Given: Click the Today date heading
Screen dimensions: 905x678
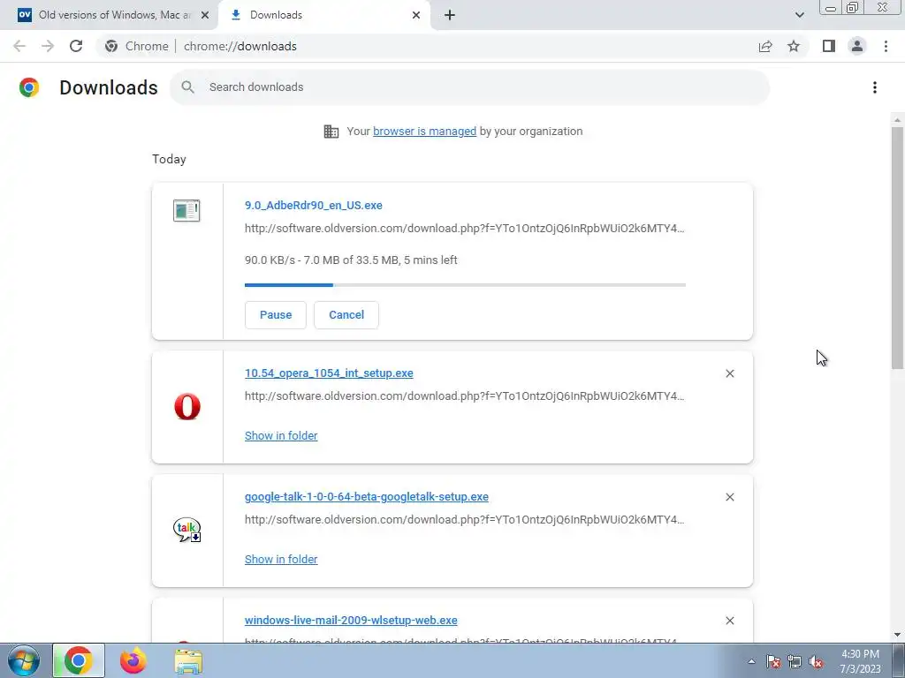Looking at the screenshot, I should pos(169,159).
